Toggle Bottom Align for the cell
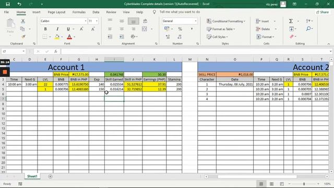Screen dimensions: 334x188 tap(134, 21)
